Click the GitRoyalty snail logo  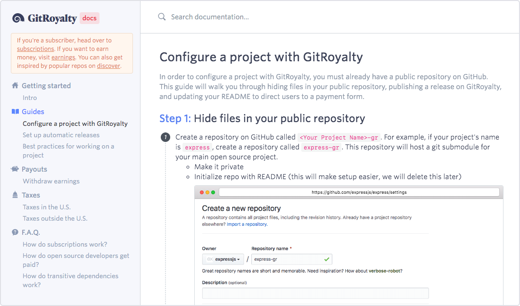[18, 18]
